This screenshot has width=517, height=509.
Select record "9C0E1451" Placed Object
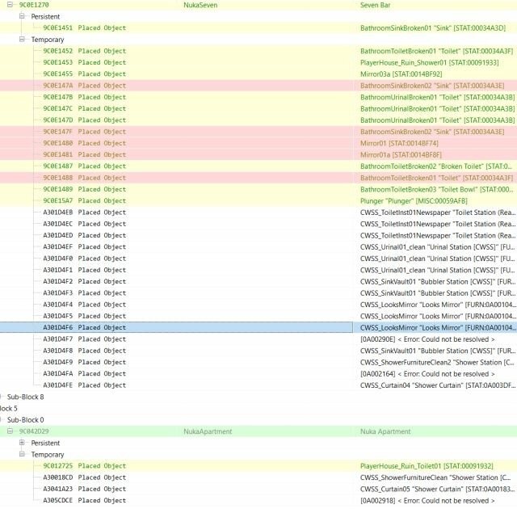tap(84, 28)
